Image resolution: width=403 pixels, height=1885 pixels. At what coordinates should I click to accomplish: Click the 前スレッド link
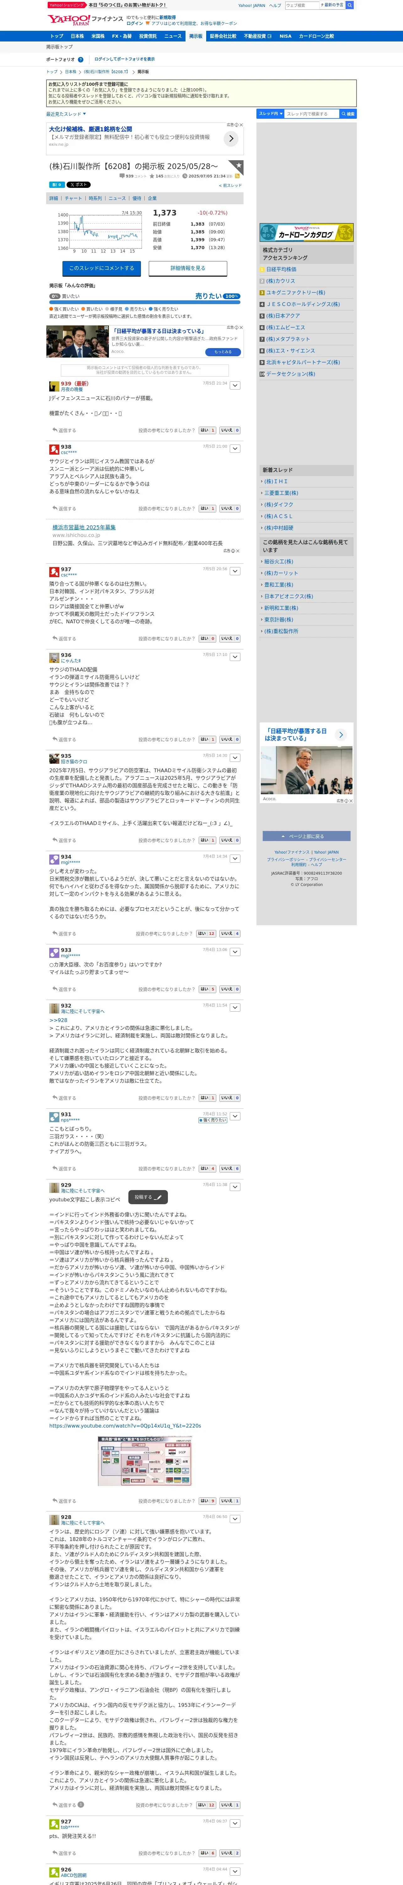click(x=230, y=186)
